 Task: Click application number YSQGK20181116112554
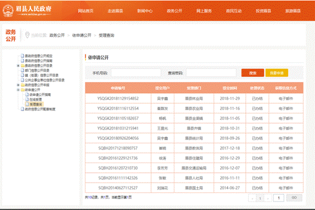pos(118,108)
